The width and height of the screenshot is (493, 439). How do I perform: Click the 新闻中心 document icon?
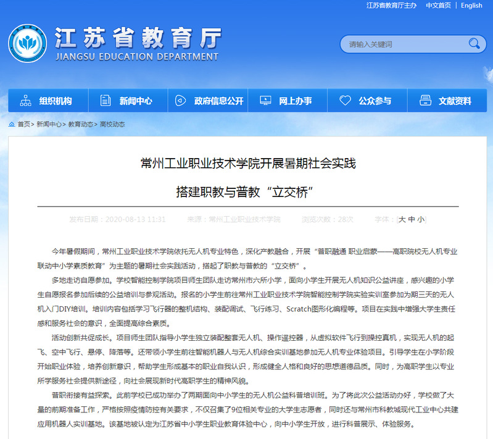[x=106, y=101]
